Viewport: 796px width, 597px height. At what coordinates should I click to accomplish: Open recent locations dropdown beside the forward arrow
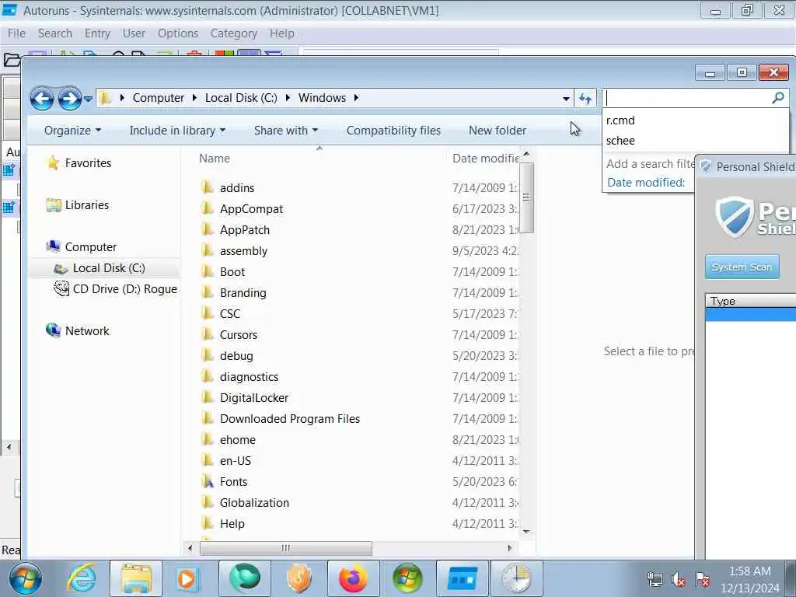[x=88, y=99]
